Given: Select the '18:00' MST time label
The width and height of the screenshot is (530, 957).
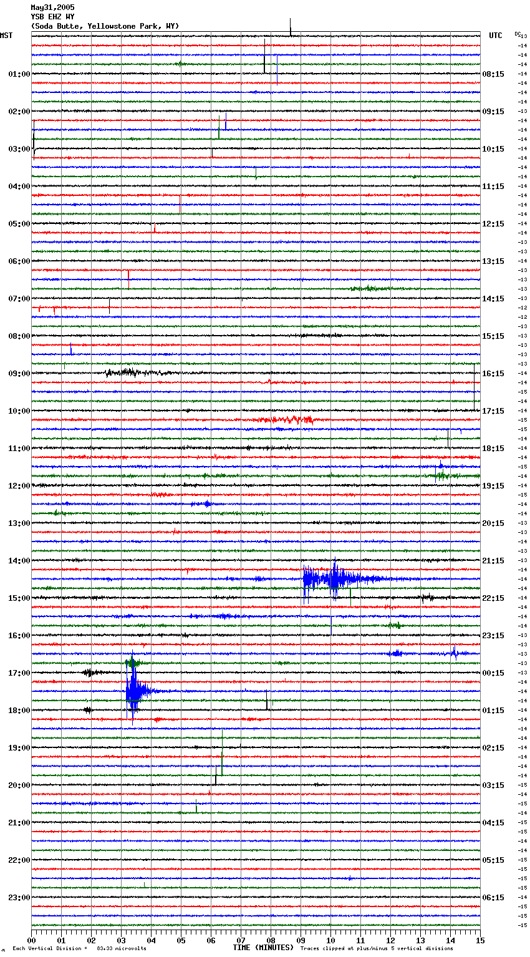Looking at the screenshot, I should (19, 711).
